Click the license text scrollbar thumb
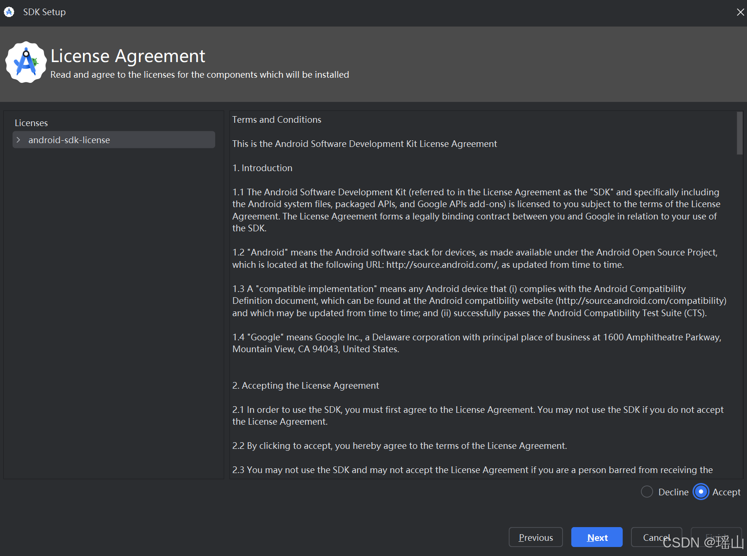The height and width of the screenshot is (556, 747). point(739,133)
